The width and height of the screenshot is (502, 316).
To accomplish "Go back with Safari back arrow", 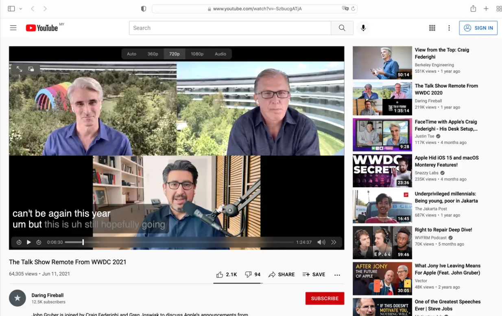I will (33, 9).
